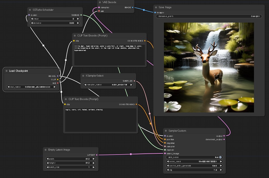Collapse the SDTurboScheduler node via its title dot

click(30, 10)
